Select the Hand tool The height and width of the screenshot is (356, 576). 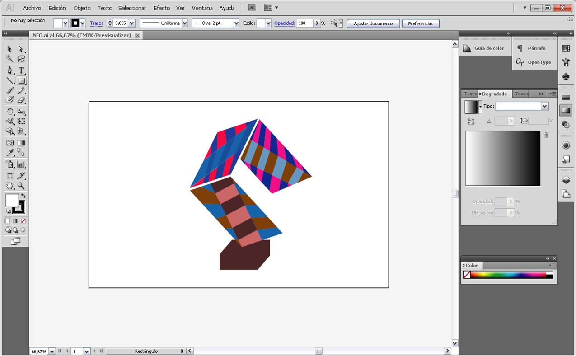point(9,186)
